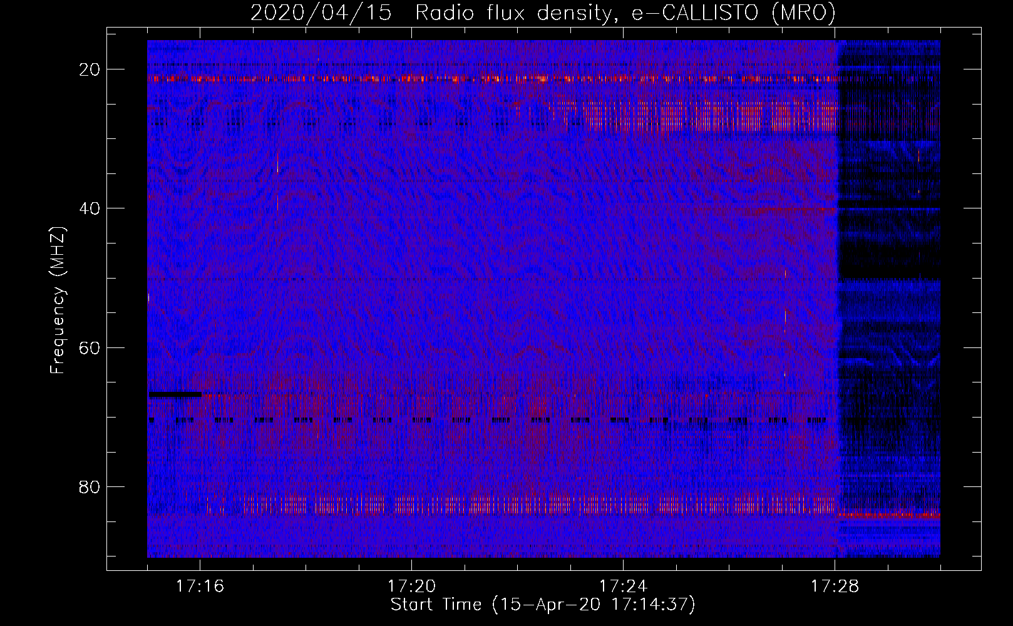Screen dimensions: 1013x626
Task: Click the date "2020/04/15" in the title
Action: point(321,13)
